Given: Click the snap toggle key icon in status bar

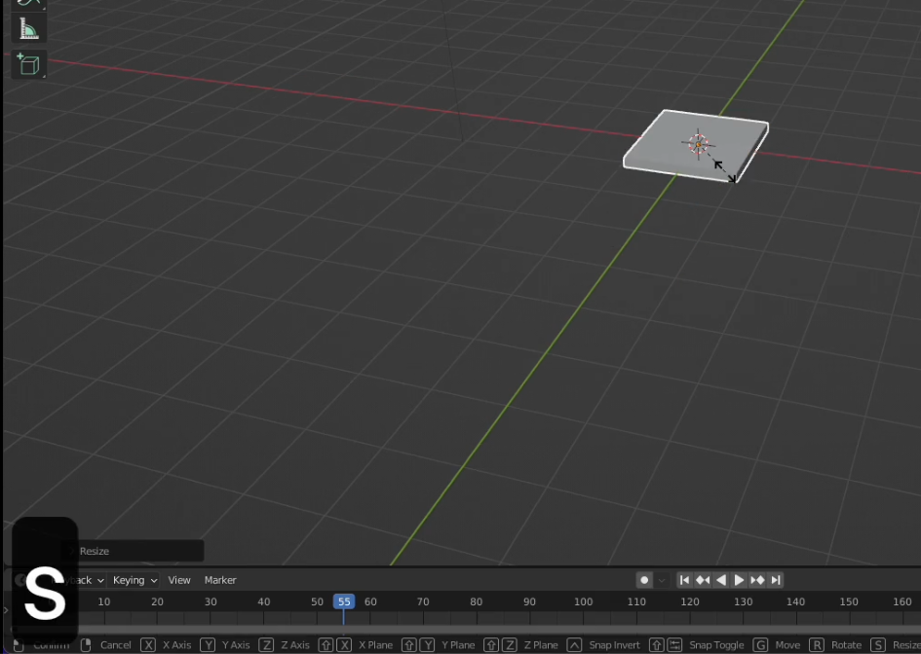Looking at the screenshot, I should pos(674,645).
